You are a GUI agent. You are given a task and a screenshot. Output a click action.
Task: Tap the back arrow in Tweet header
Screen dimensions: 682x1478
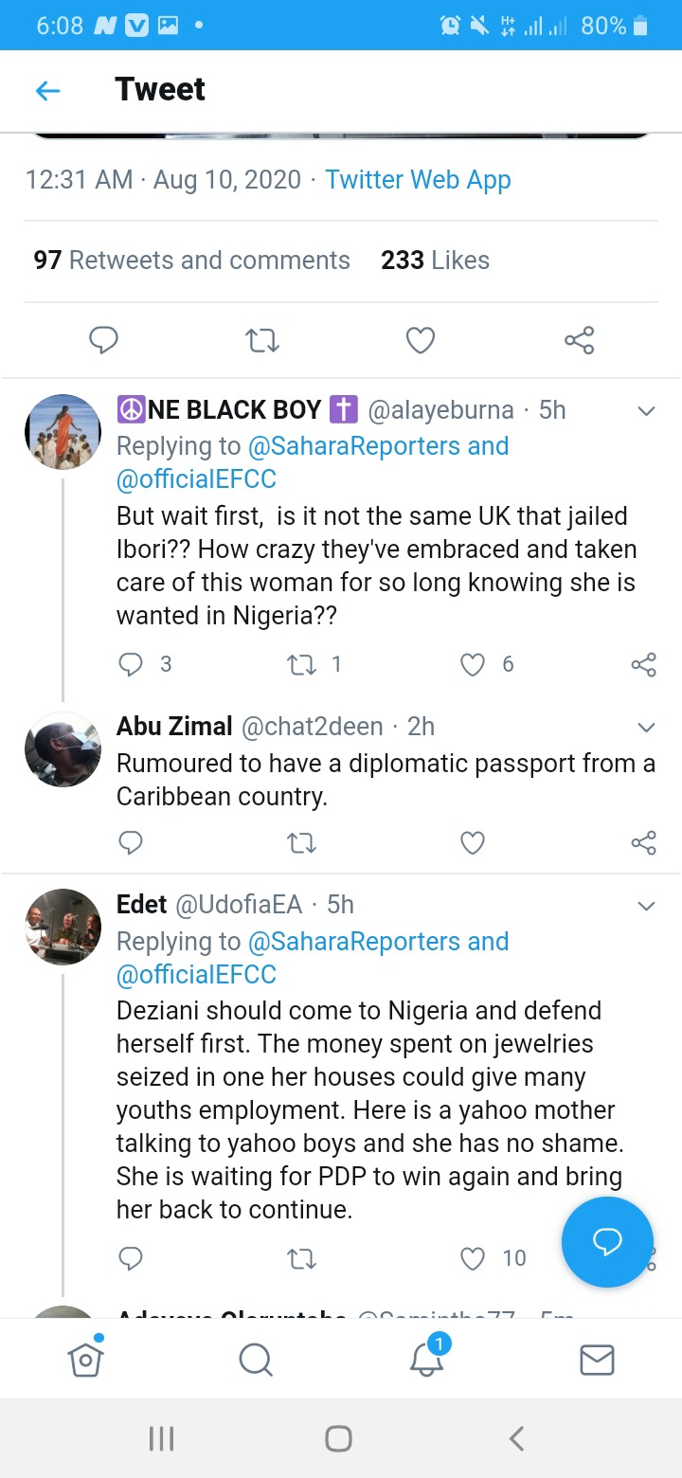coord(47,91)
